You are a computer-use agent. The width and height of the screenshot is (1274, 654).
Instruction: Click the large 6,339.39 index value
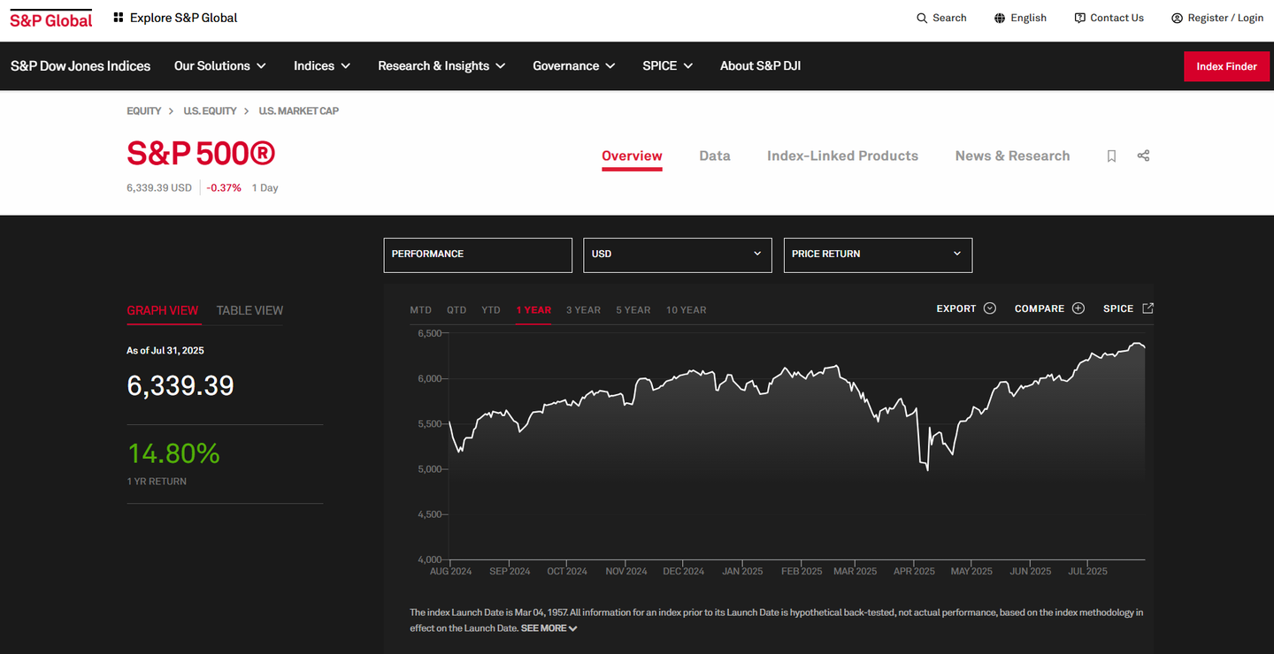click(x=180, y=386)
